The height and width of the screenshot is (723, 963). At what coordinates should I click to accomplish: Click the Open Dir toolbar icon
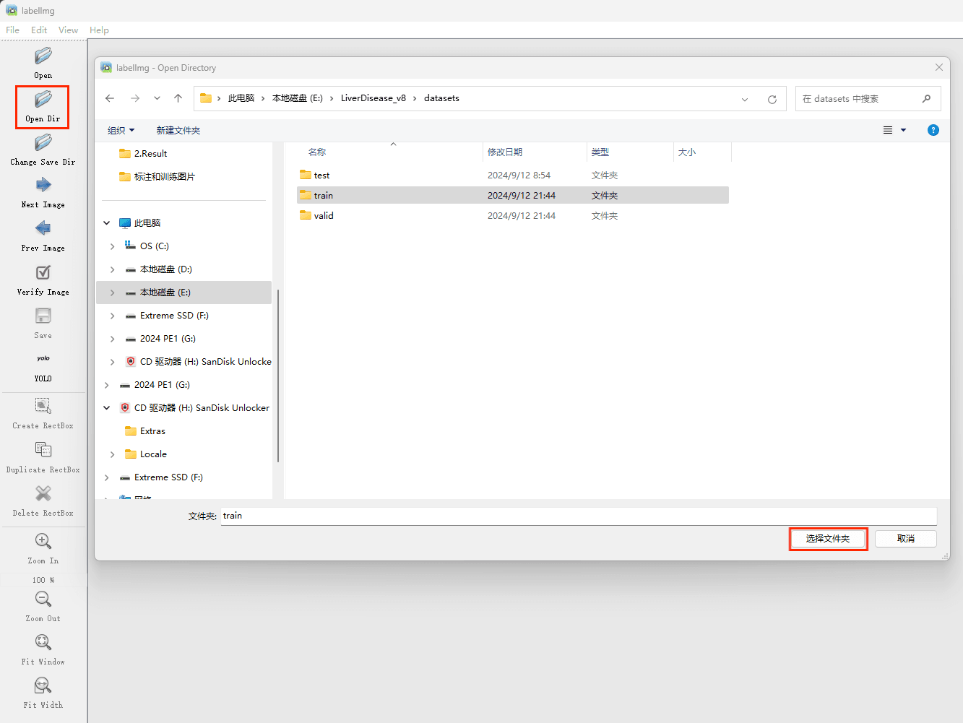43,100
